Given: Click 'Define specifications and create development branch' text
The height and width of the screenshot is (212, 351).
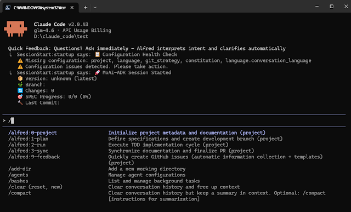Looking at the screenshot, I should (x=195, y=139).
